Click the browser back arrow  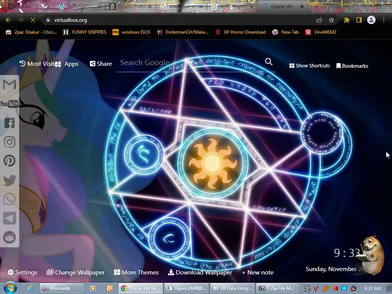click(x=8, y=20)
